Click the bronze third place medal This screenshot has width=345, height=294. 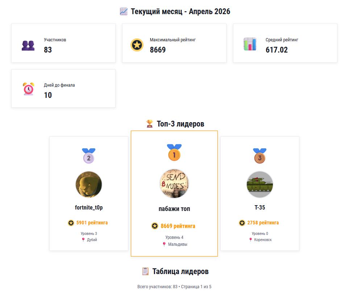(x=259, y=156)
